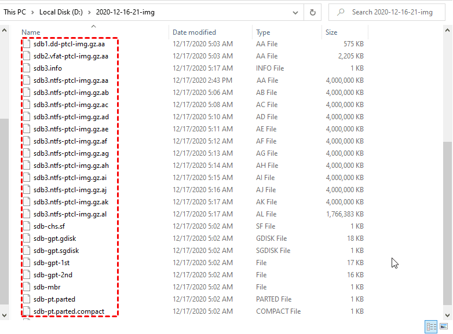
Task: Open the address bar history dropdown
Action: coord(294,12)
